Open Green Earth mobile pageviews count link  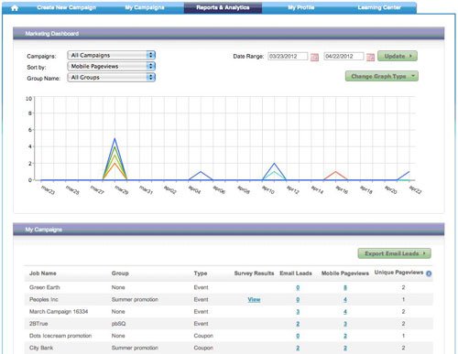pos(345,287)
